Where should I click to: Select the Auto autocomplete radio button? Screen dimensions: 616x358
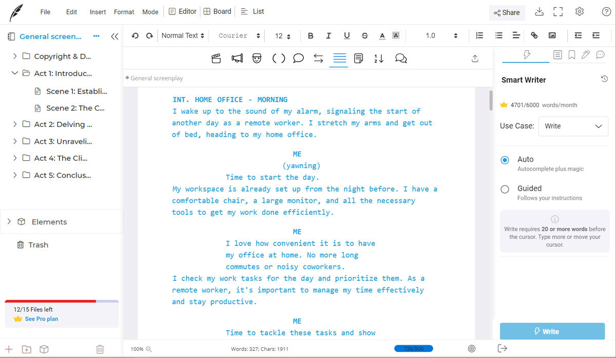click(x=504, y=160)
